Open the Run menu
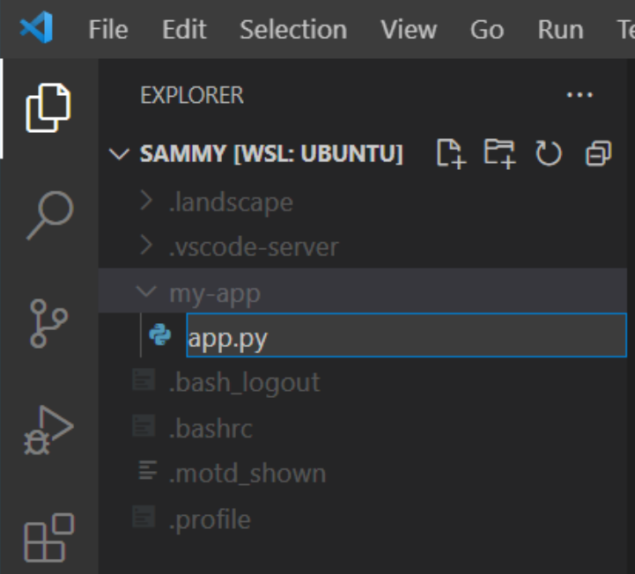The height and width of the screenshot is (574, 635). (x=560, y=30)
